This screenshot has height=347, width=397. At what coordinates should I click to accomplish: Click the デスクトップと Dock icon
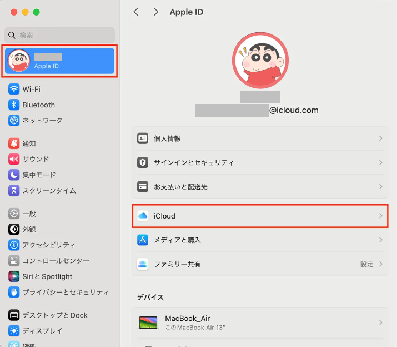[x=14, y=315]
